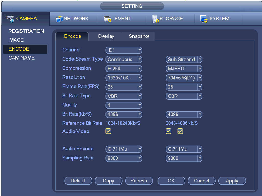Toggle first sub stream Audio/Video checkbox
Viewport: 262px width, 196px height.
click(168, 131)
